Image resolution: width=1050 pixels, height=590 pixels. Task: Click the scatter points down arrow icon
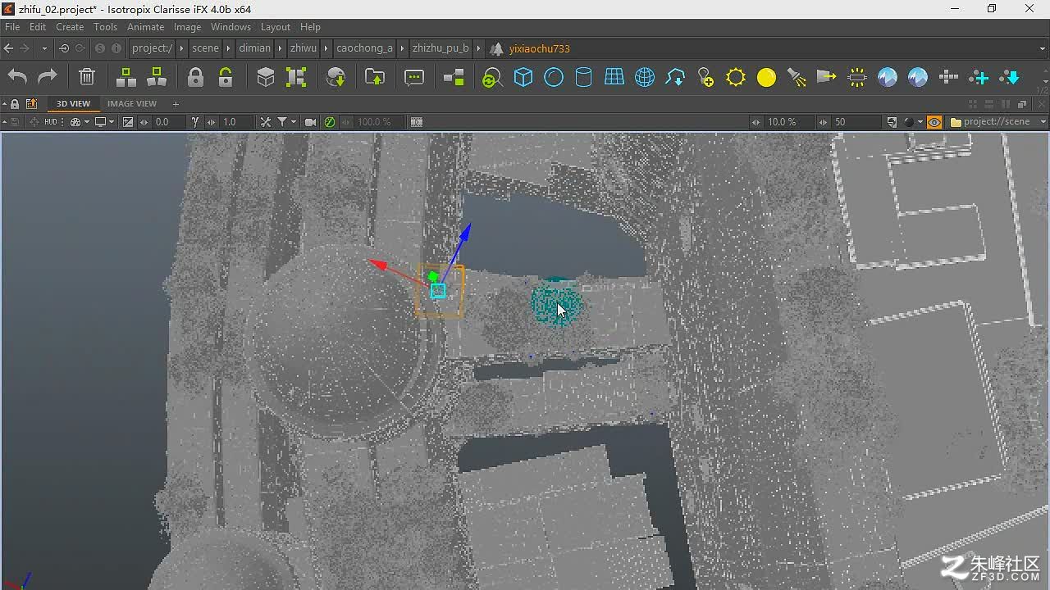pos(1010,77)
